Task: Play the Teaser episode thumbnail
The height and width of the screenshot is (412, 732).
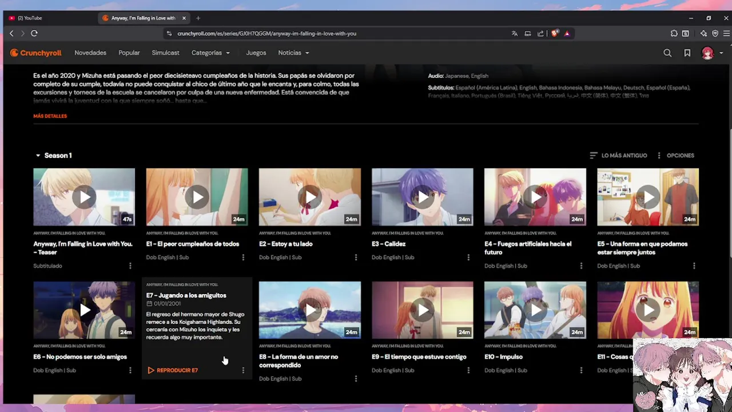Action: click(x=84, y=197)
